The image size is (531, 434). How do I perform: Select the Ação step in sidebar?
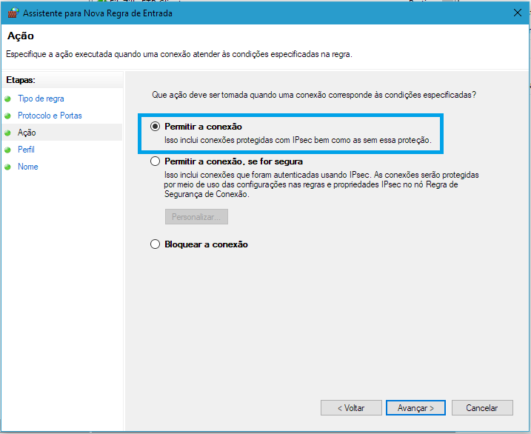tap(27, 133)
